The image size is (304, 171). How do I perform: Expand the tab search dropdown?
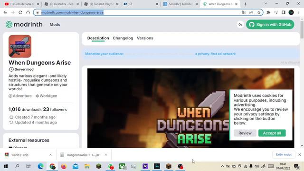click(x=266, y=3)
